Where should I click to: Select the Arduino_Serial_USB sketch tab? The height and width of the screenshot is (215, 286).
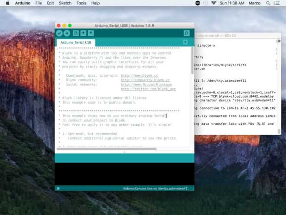coord(76,43)
